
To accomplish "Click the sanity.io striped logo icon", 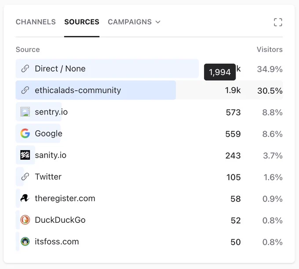I will (25, 155).
